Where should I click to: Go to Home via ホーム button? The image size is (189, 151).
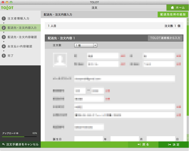point(178,8)
